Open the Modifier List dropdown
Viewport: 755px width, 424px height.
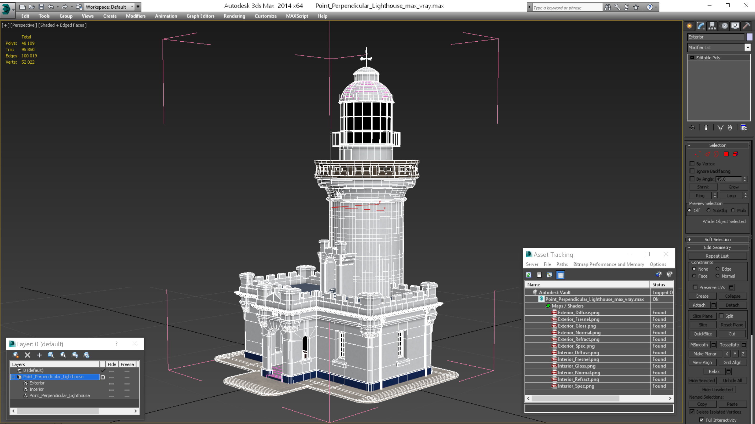tap(748, 47)
